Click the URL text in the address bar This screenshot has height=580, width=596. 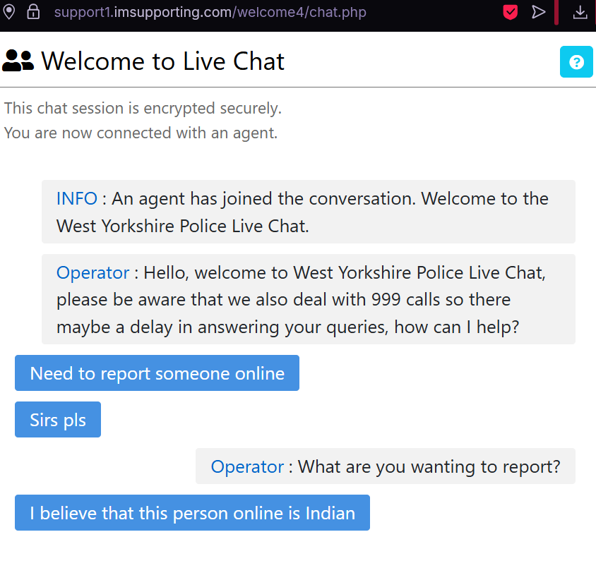[x=210, y=12]
